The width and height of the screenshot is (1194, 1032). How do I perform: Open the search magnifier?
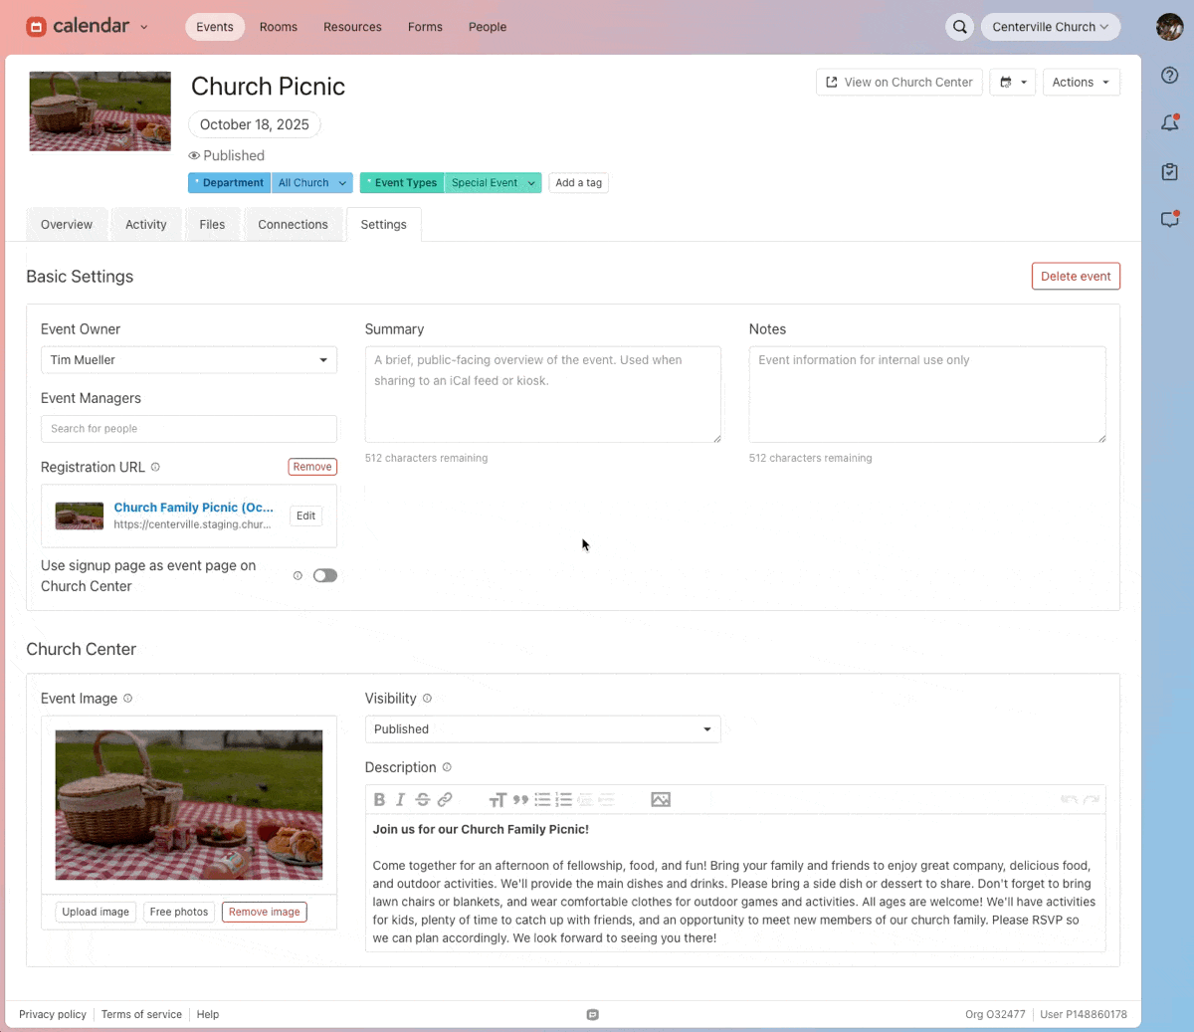coord(959,27)
